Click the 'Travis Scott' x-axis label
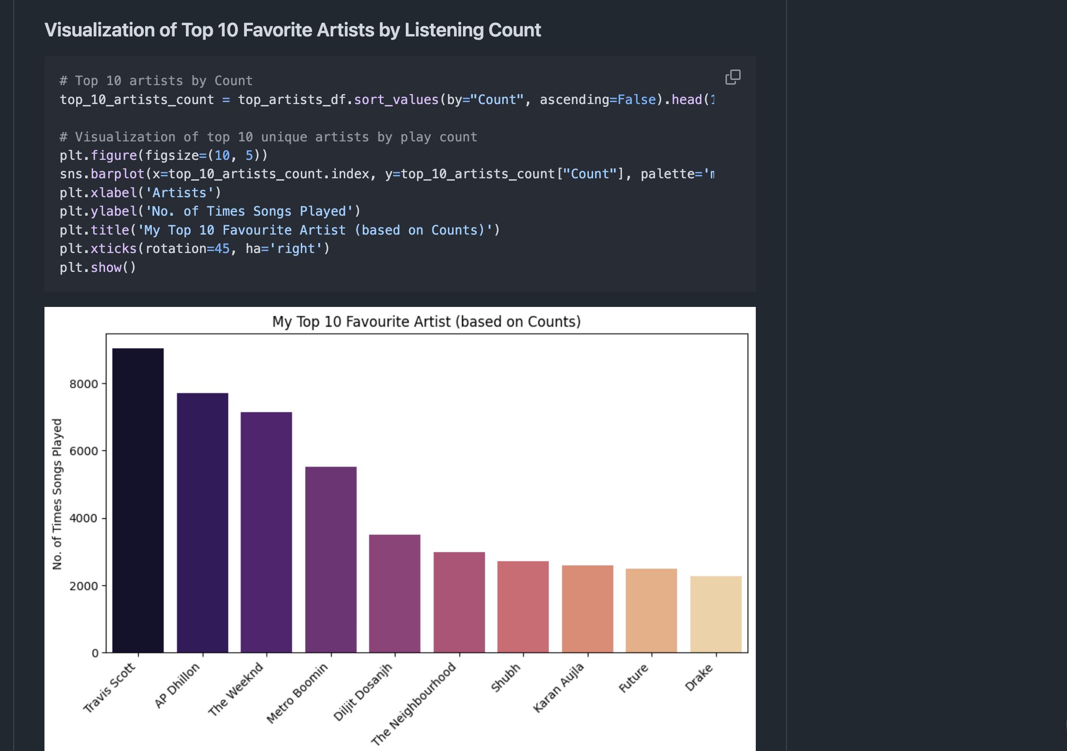Screen dimensions: 1067x751 (110, 687)
